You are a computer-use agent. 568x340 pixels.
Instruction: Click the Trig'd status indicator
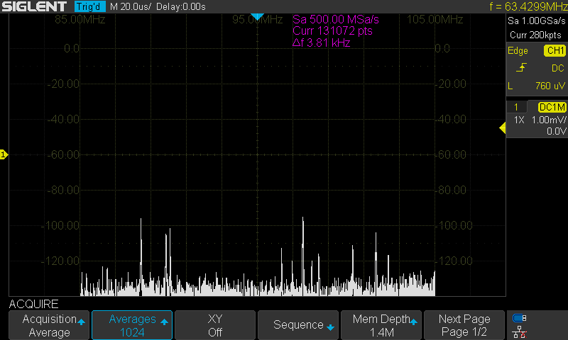[x=90, y=6]
